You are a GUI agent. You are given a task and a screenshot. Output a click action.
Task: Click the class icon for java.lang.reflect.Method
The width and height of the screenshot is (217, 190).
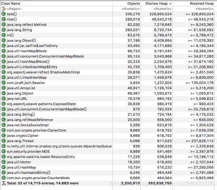(x=3, y=25)
